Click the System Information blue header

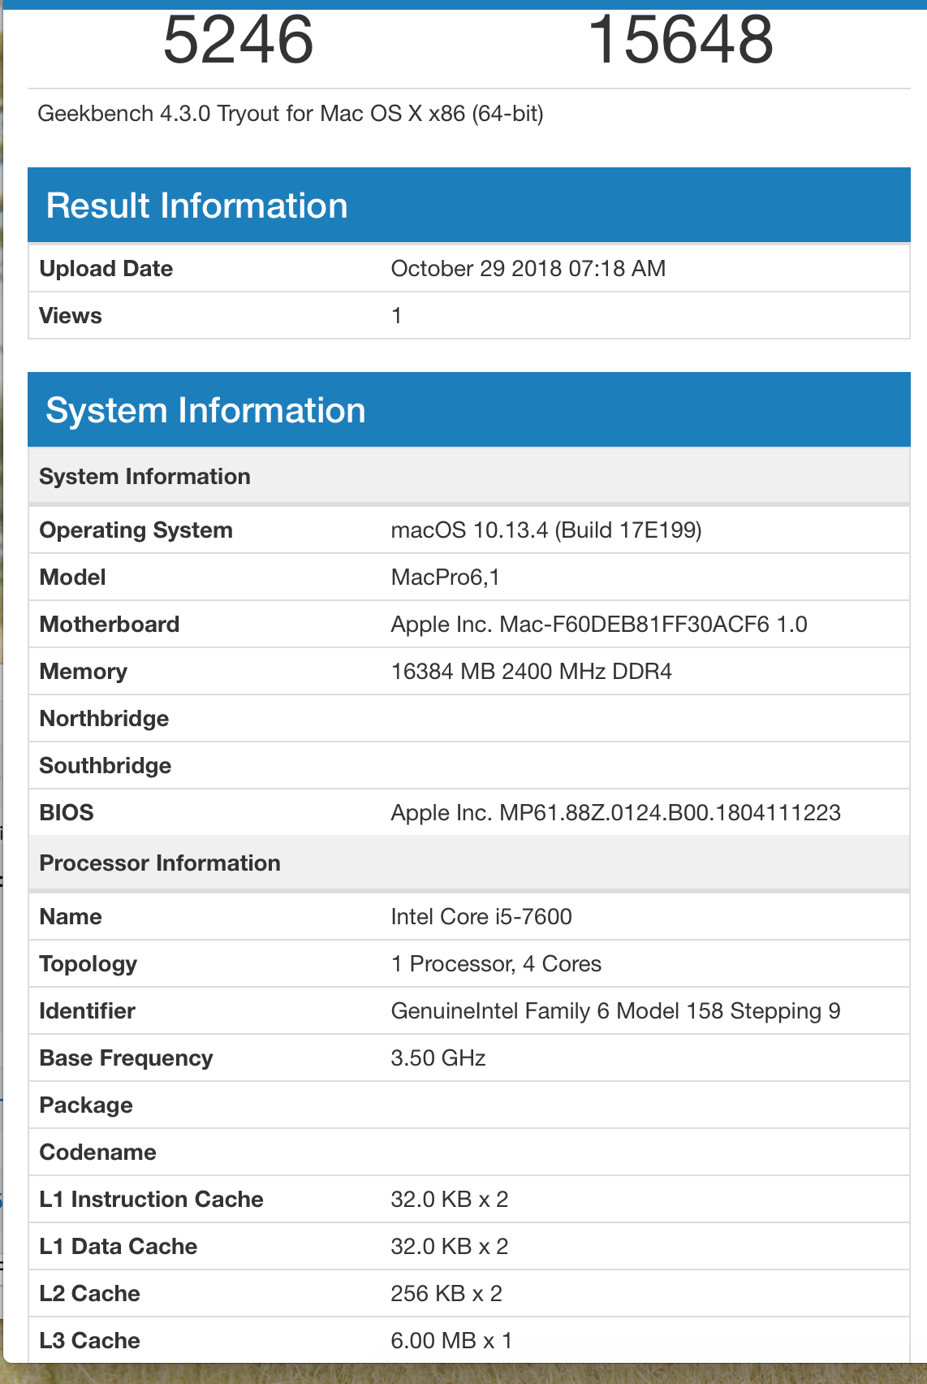205,410
